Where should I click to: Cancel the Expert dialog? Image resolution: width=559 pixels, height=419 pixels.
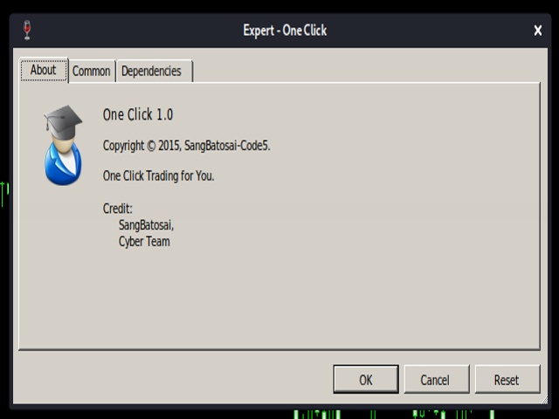[437, 380]
